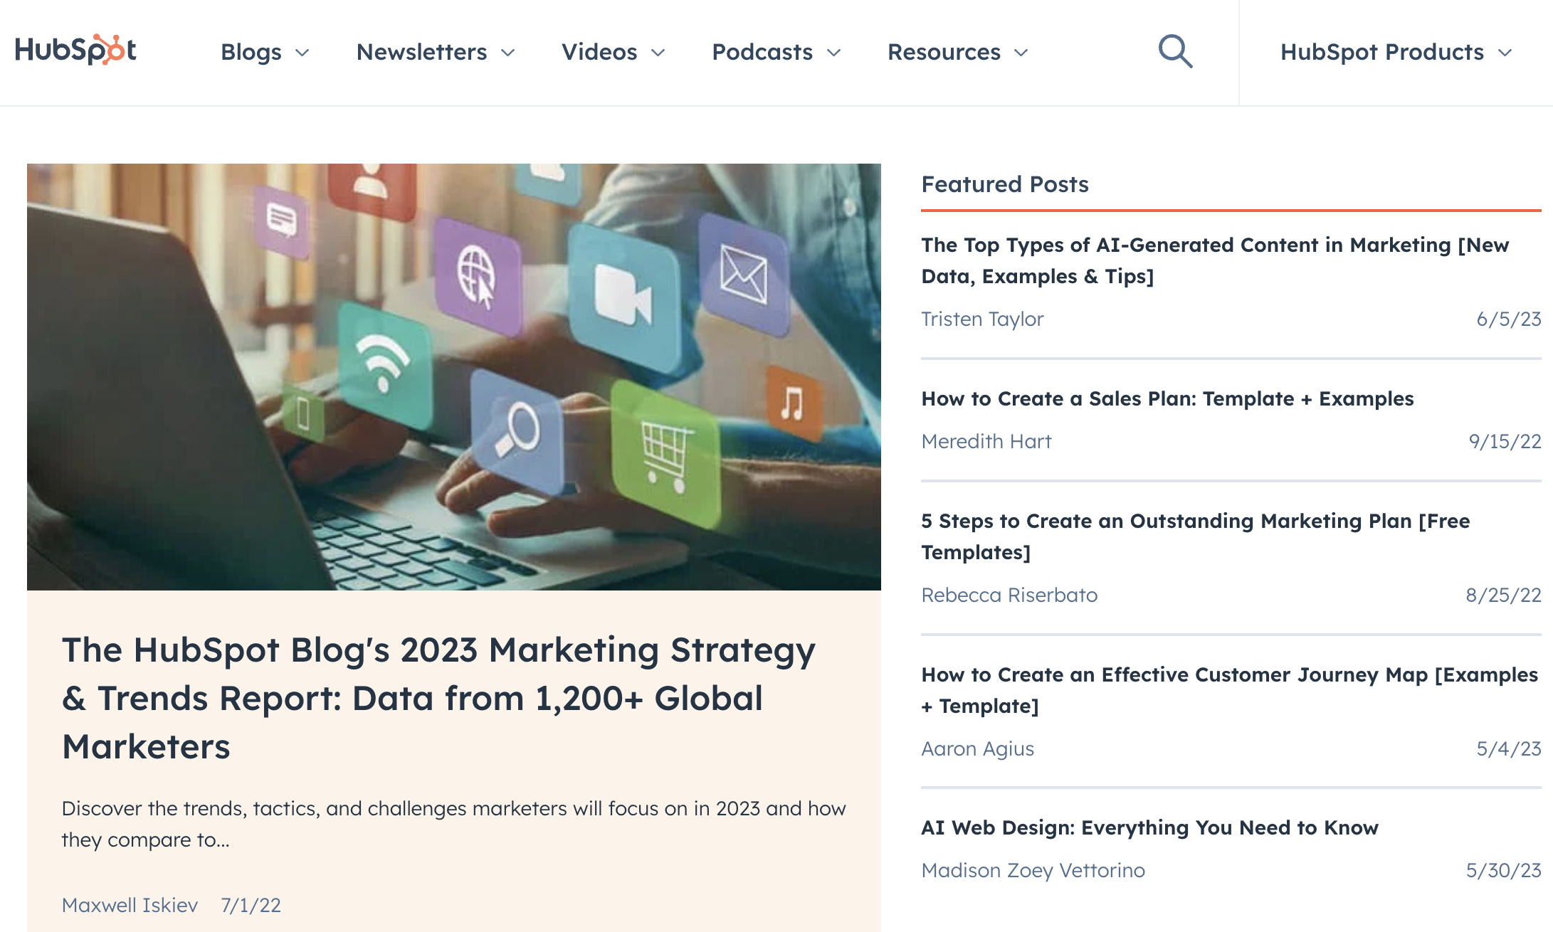Click the 5/4/23 post date
The width and height of the screenshot is (1553, 932).
pyautogui.click(x=1509, y=748)
